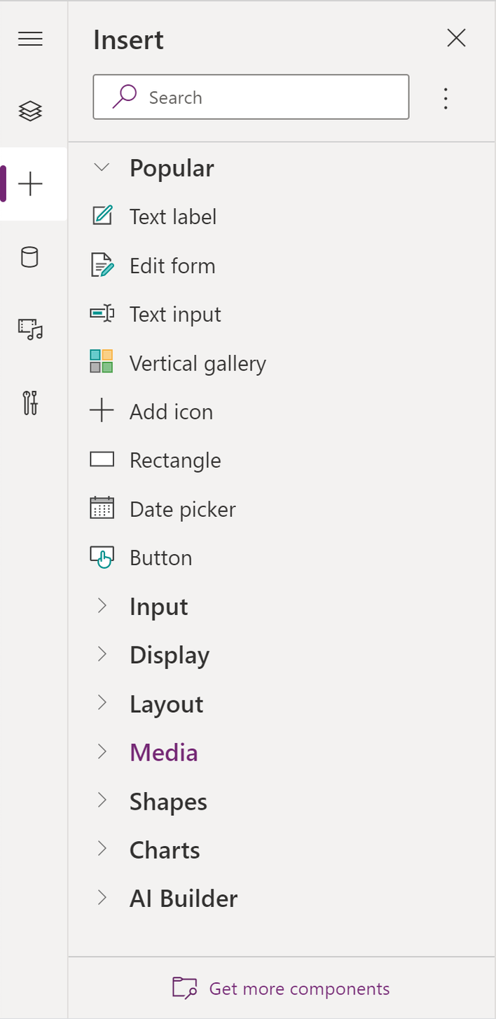This screenshot has width=496, height=1019.
Task: Click the Add icon plus symbol
Action: [x=102, y=411]
